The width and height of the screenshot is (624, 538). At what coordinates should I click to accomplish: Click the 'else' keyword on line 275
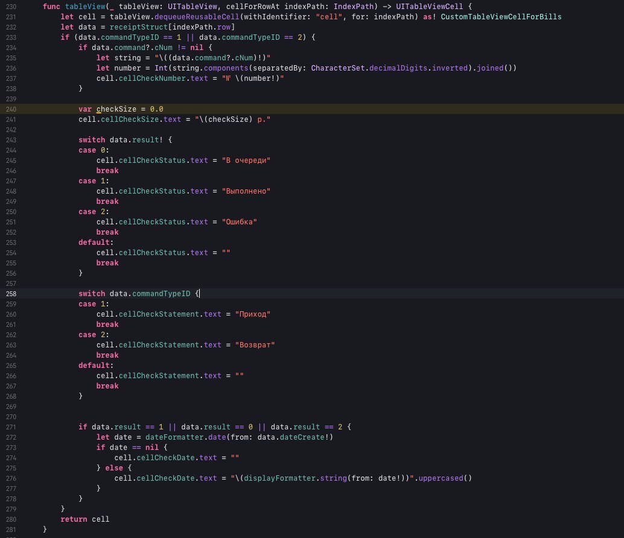(114, 468)
